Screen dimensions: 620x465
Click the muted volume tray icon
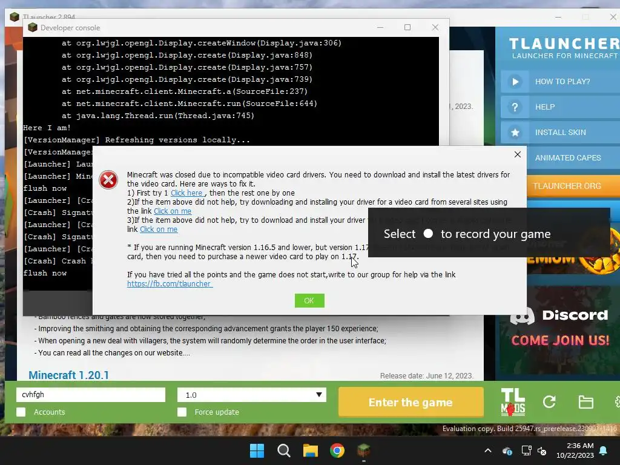click(x=542, y=450)
